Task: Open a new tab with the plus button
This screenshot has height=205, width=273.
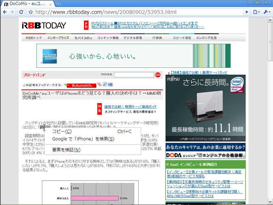Action: point(58,4)
